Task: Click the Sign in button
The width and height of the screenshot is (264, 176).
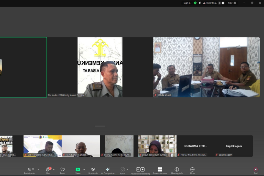Action: (187, 3)
